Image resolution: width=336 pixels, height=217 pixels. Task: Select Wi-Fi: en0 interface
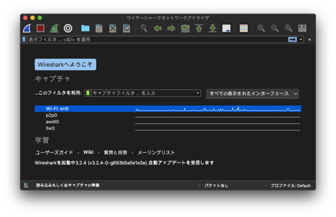168,108
